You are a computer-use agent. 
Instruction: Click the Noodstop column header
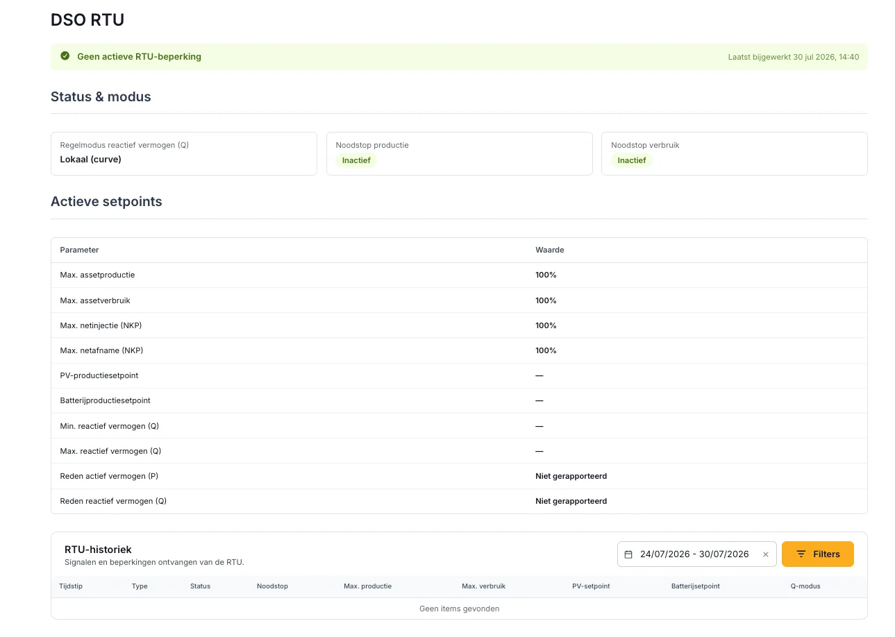tap(272, 586)
